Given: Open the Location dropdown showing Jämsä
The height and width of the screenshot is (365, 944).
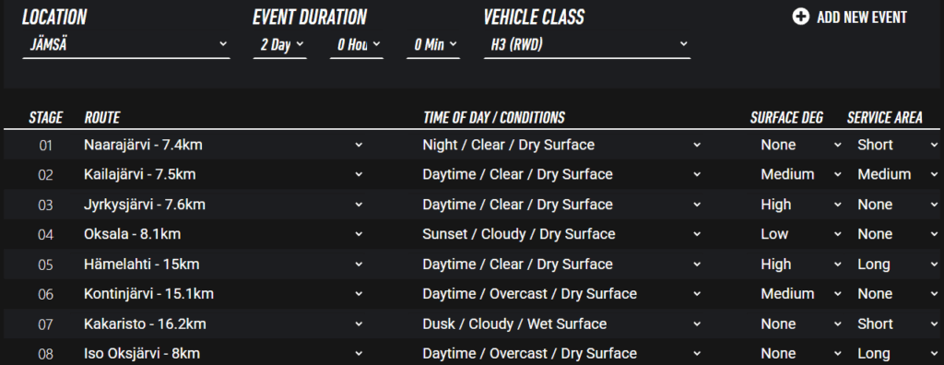Looking at the screenshot, I should coord(125,44).
